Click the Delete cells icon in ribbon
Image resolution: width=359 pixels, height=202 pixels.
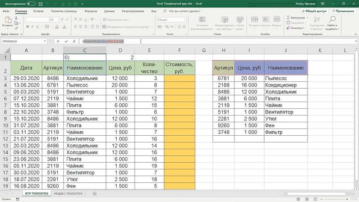pos(265,20)
